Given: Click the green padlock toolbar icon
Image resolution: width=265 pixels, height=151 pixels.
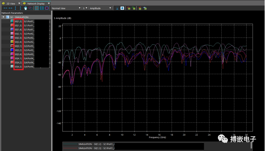Looking at the screenshot, I should coord(134,8).
